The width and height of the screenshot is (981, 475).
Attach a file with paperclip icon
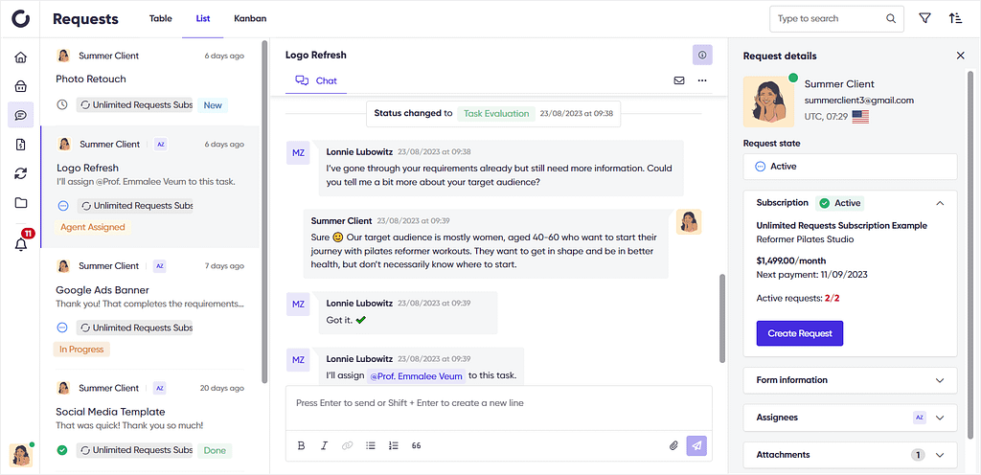pyautogui.click(x=673, y=445)
